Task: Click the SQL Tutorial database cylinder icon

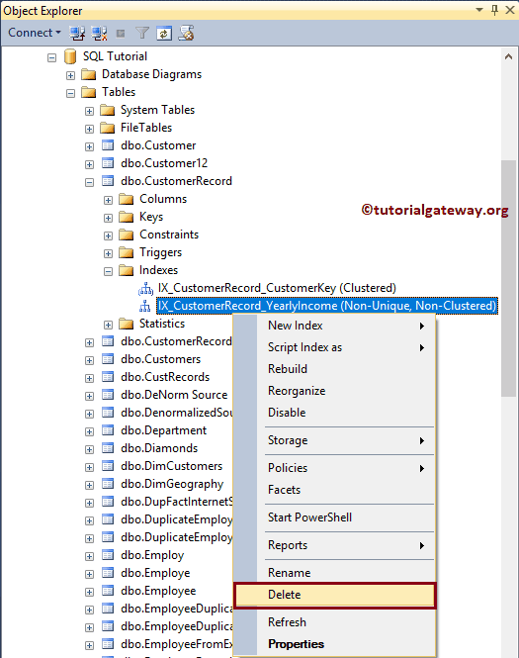Action: (x=70, y=56)
